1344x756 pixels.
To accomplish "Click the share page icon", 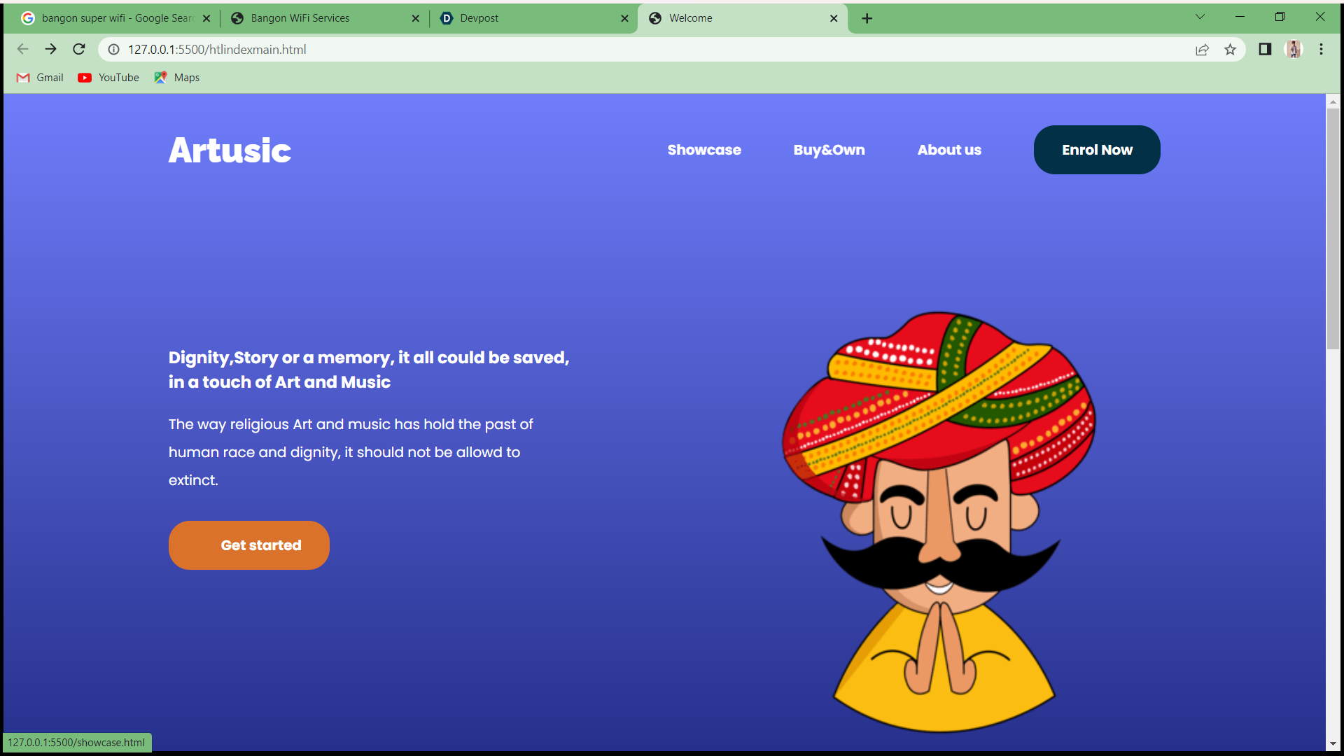I will point(1202,49).
